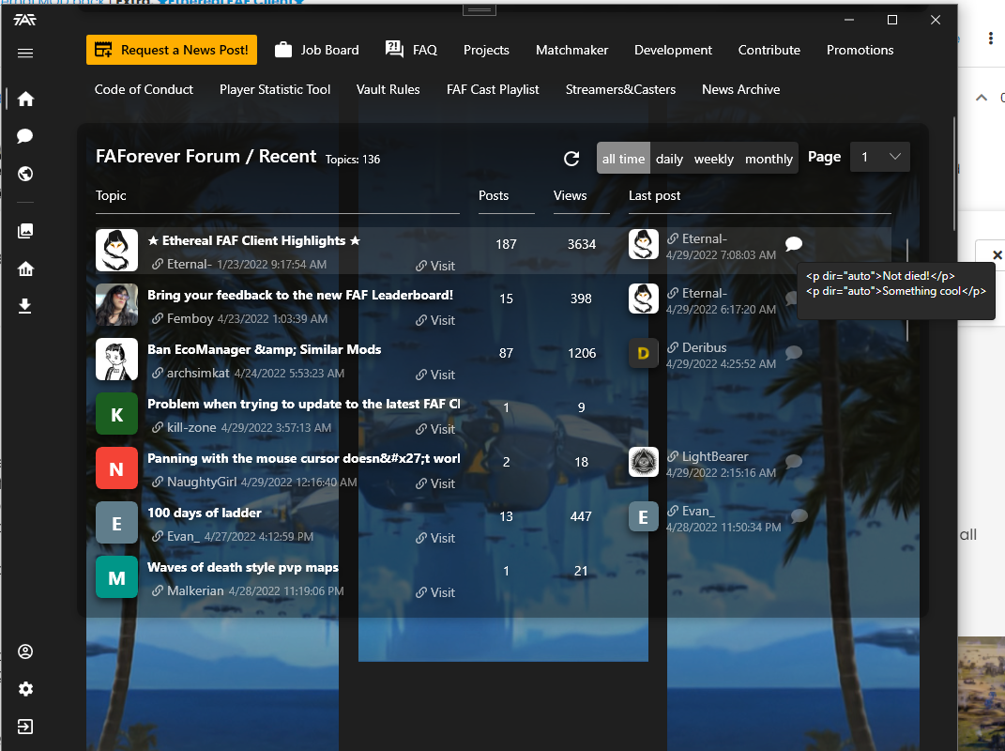Click the last post comment bubble for Eternal- 7:08:03 AM
1005x751 pixels.
pyautogui.click(x=794, y=244)
